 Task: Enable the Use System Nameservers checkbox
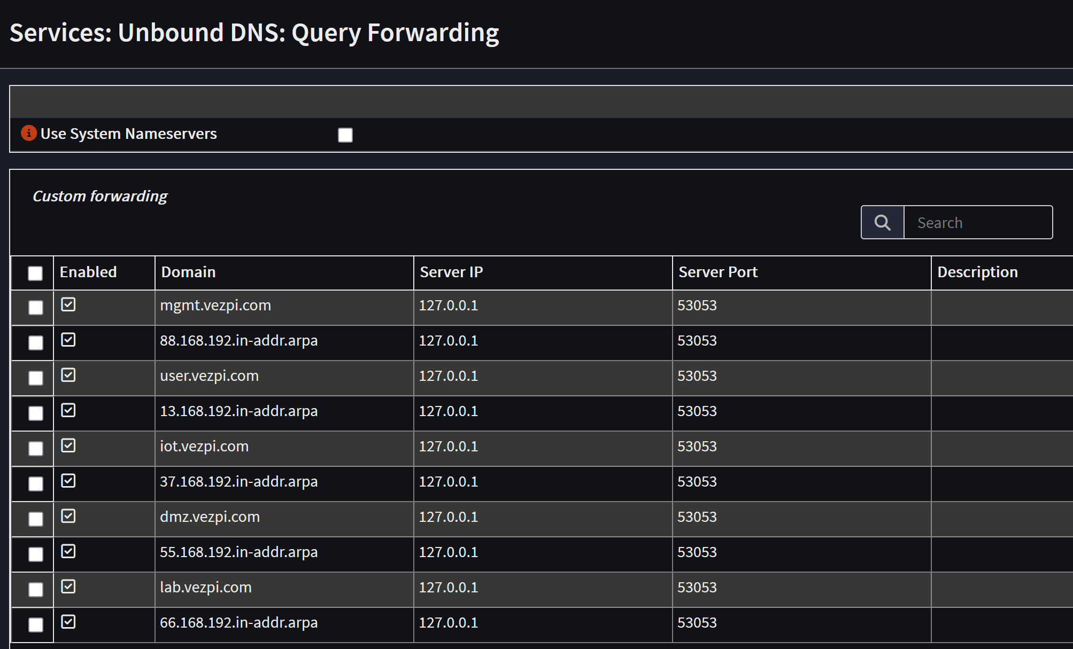(345, 135)
